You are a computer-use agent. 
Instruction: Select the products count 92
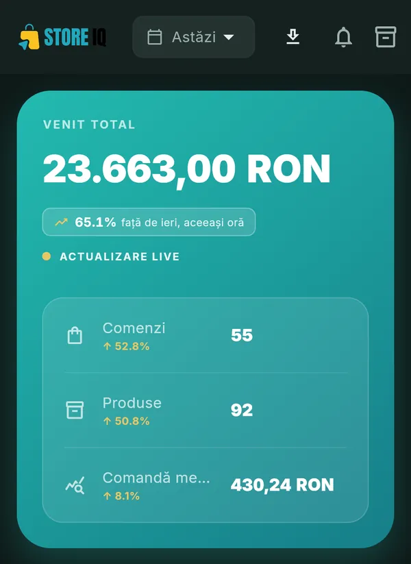242,410
